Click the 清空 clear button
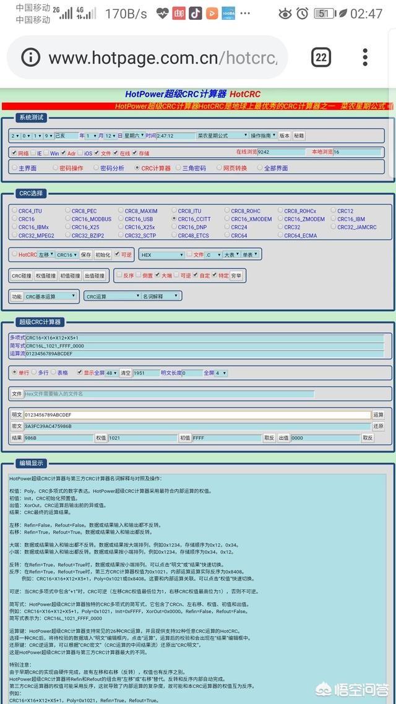Viewport: 396px width, 704px height. (126, 372)
